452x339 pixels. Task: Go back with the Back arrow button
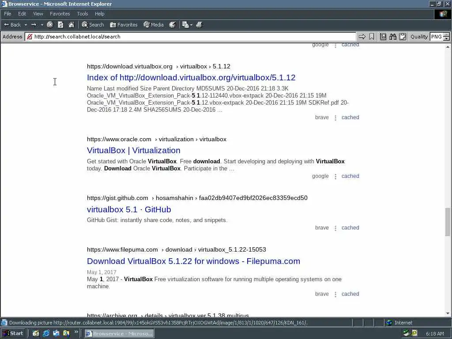12,25
